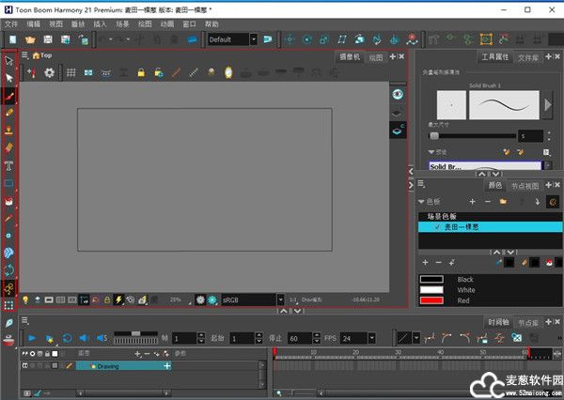This screenshot has height=400, width=564.
Task: Select the Drawing layer in timeline
Action: click(108, 365)
